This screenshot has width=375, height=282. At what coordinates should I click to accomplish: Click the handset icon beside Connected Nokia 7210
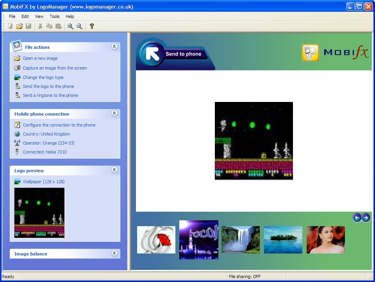point(17,152)
